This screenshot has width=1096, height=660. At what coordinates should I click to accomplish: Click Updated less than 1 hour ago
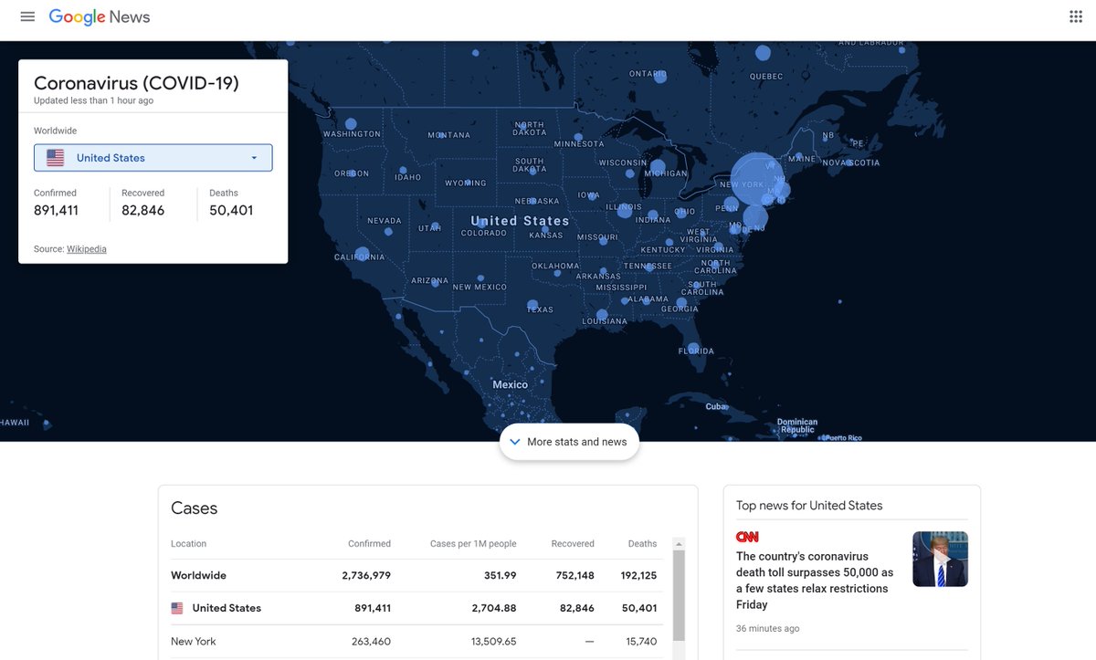pos(93,100)
